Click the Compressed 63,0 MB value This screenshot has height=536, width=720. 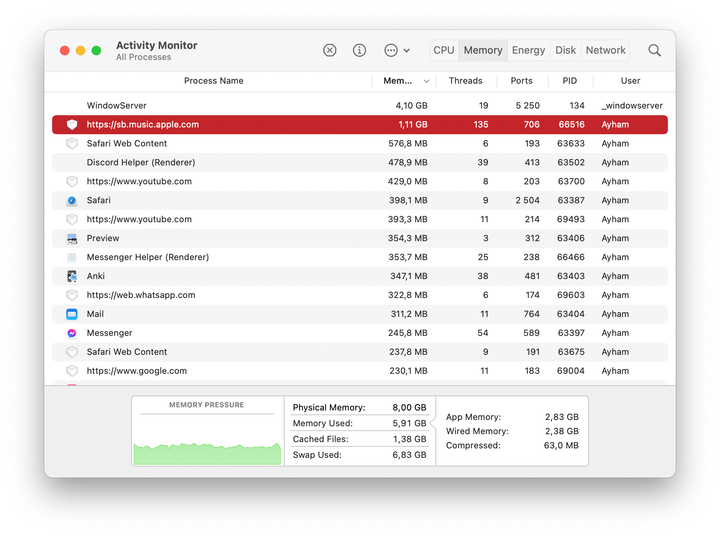click(561, 446)
